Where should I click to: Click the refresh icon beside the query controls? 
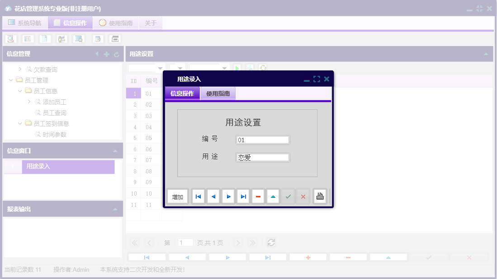point(262,68)
